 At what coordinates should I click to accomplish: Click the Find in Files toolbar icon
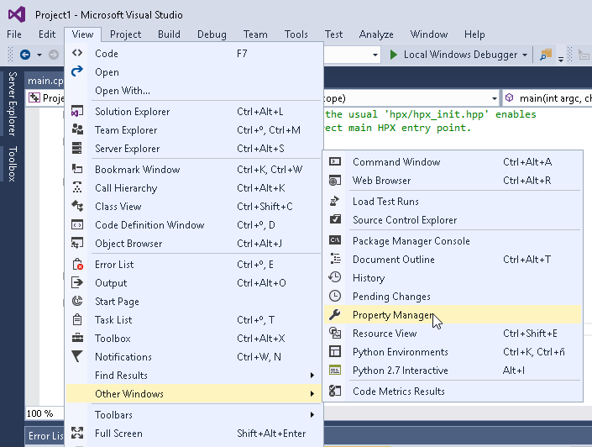pyautogui.click(x=546, y=55)
